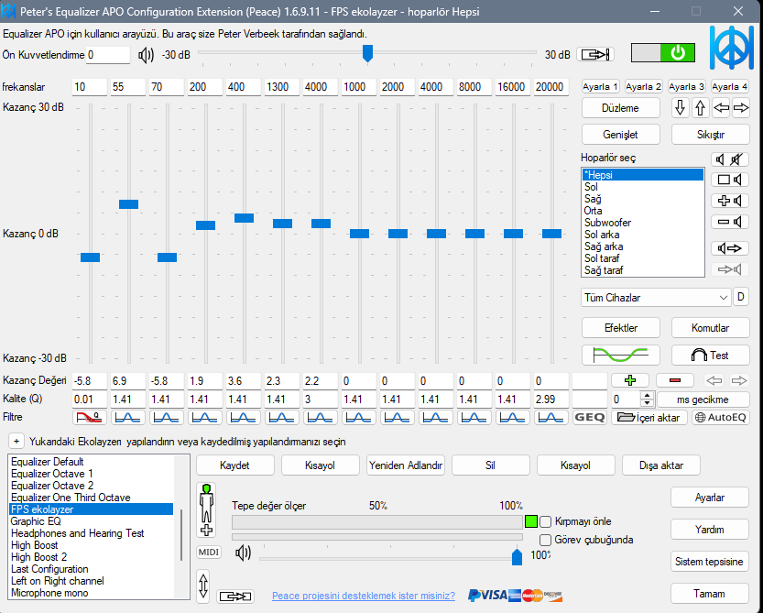Click the pre-amplification slider handle

[x=368, y=53]
